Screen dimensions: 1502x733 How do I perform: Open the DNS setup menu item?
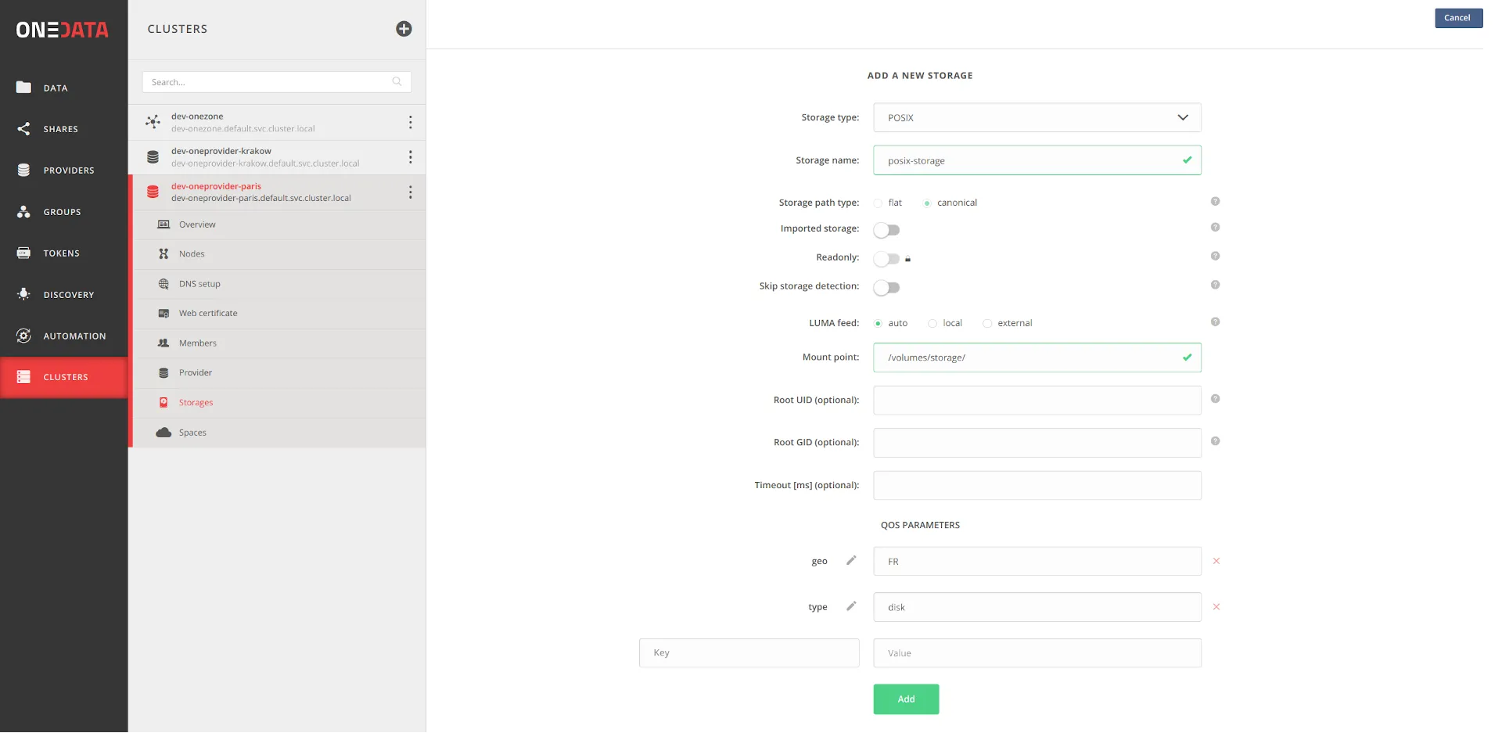point(199,284)
